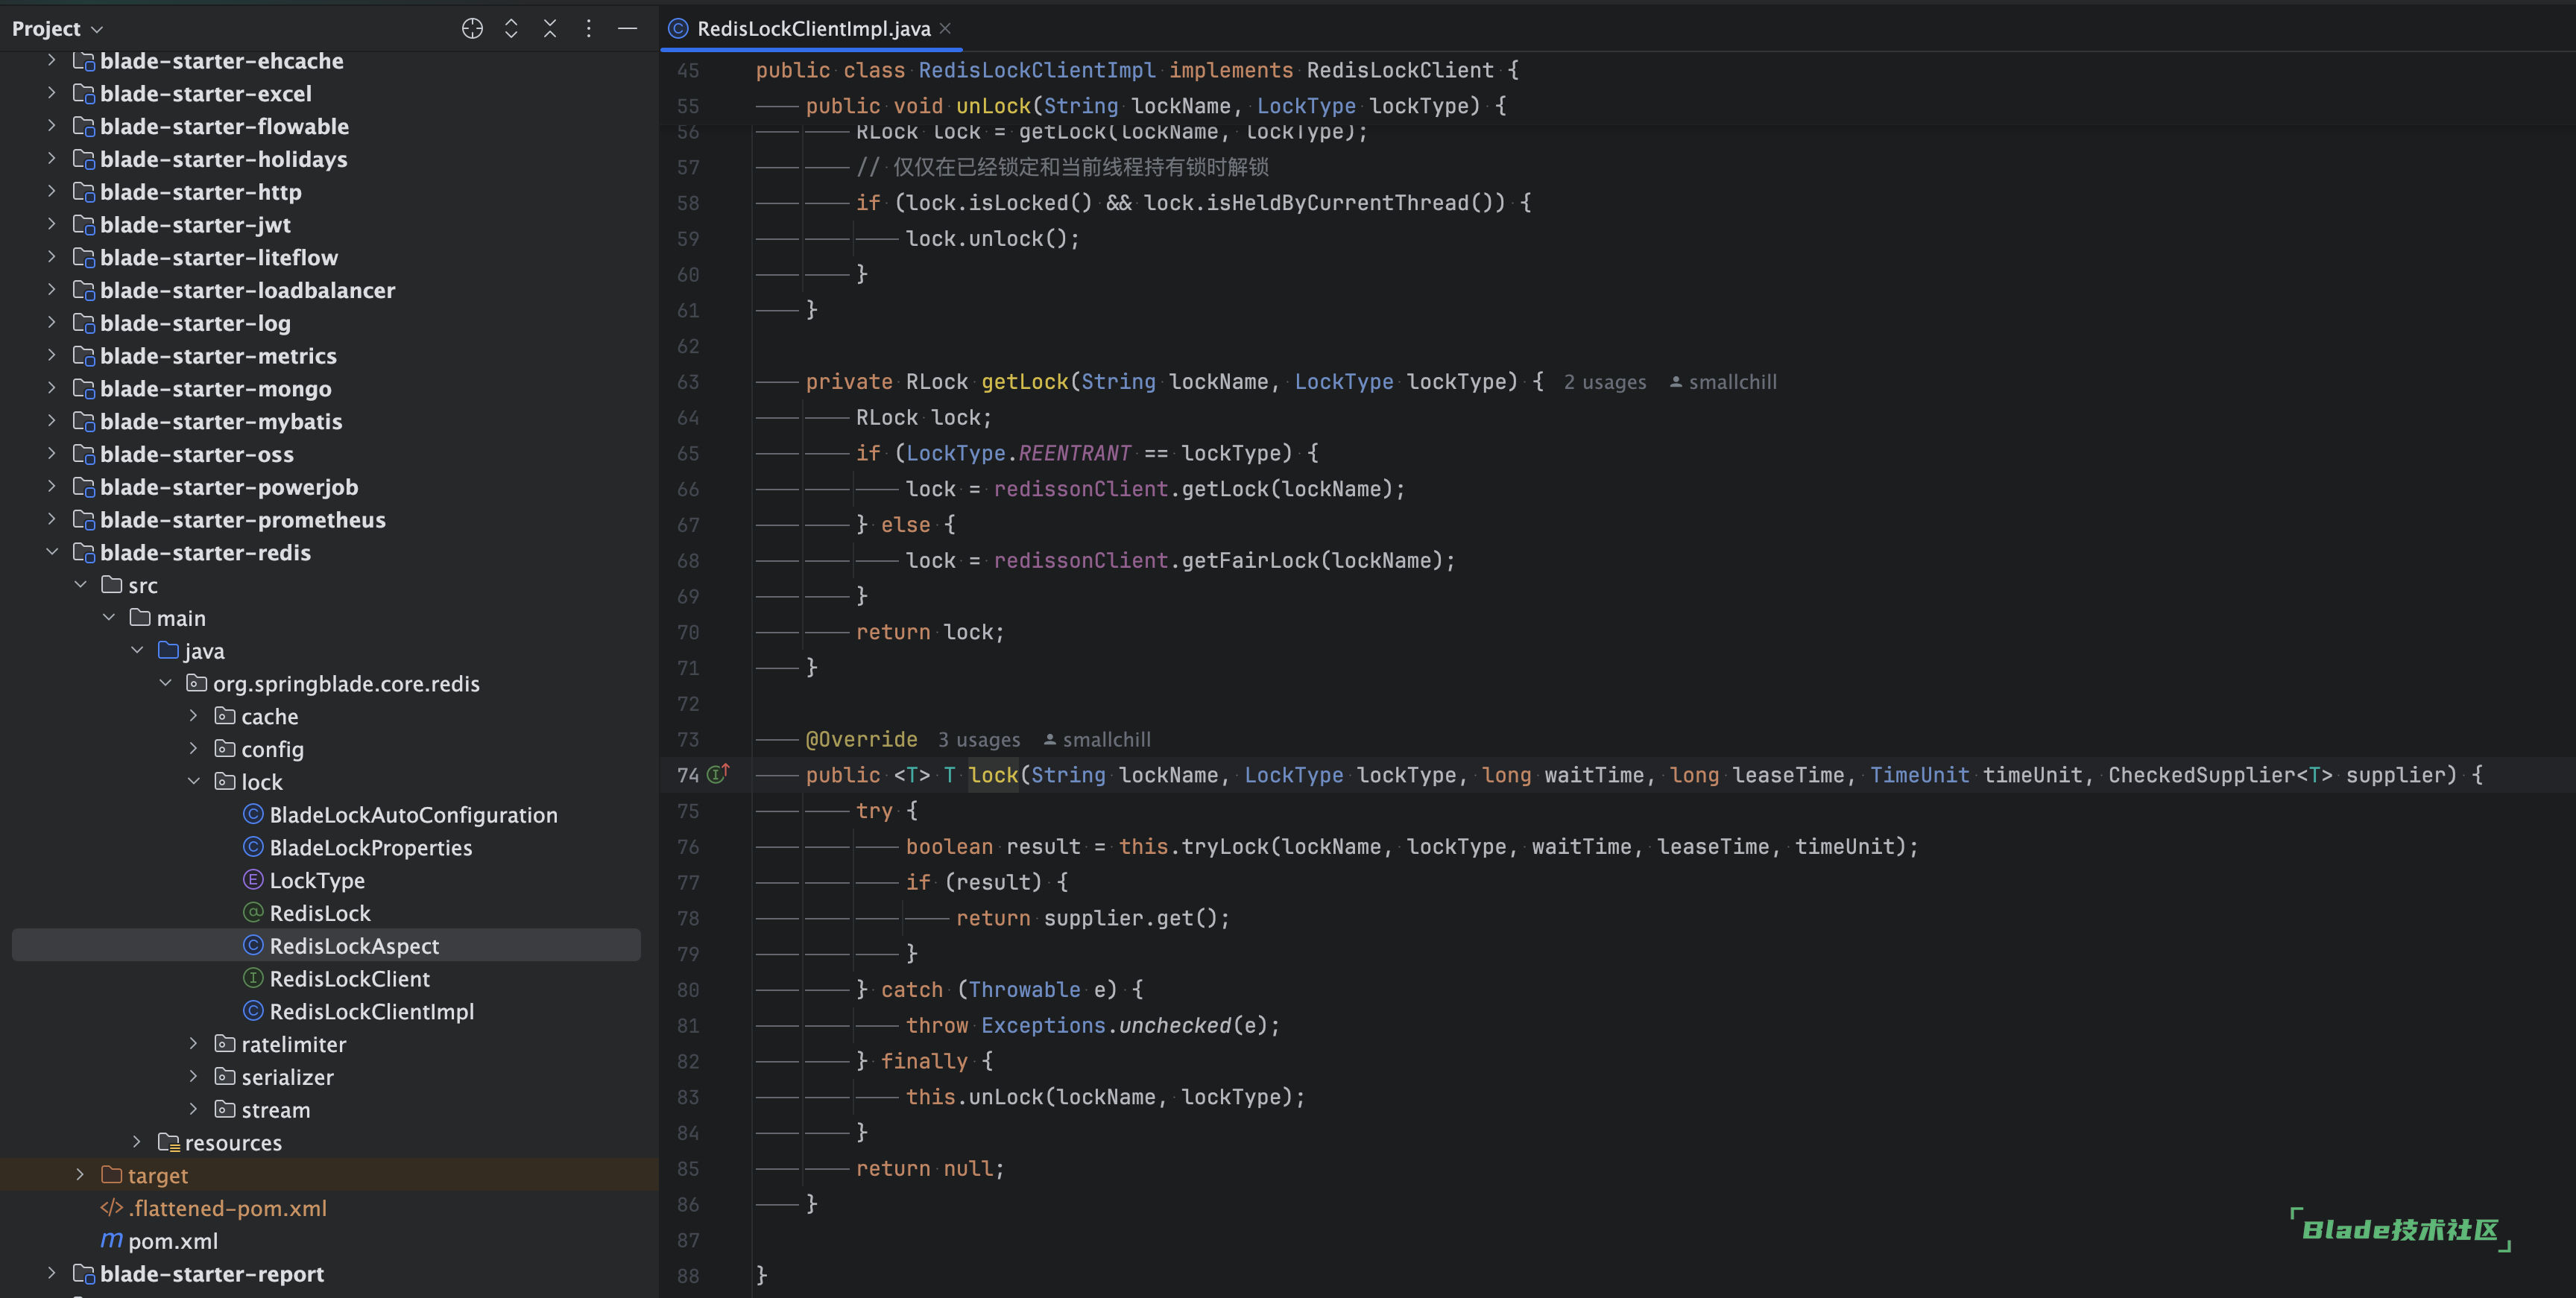The image size is (2576, 1298).
Task: Click the Maven pom.xml icon
Action: tap(111, 1240)
